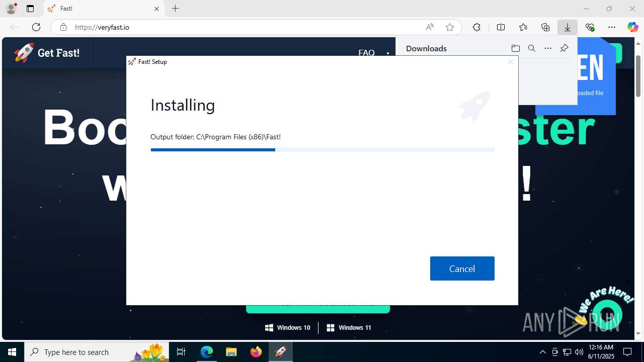Close the Fast! browser tab

[156, 9]
